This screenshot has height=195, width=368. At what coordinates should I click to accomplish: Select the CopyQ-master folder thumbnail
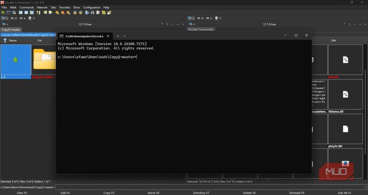coord(44,62)
